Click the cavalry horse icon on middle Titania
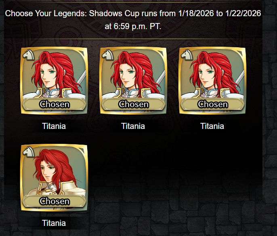This screenshot has height=236, width=277. [108, 55]
